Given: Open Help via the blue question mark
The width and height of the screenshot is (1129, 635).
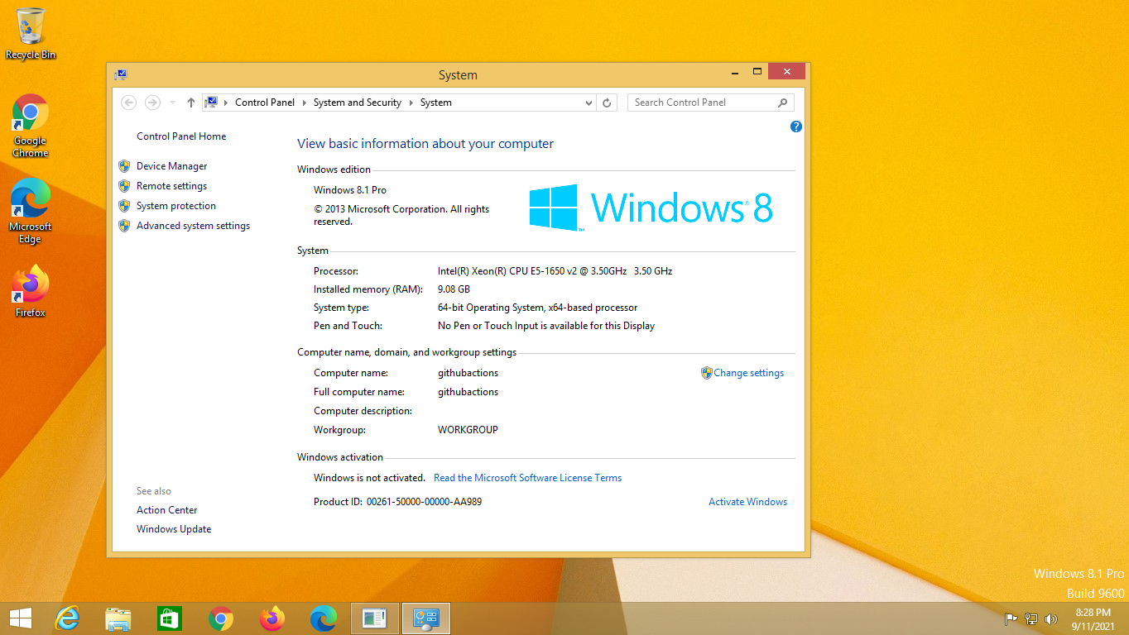Looking at the screenshot, I should pyautogui.click(x=796, y=127).
